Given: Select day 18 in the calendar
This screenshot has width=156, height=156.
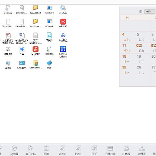Looking at the screenshot, I should pos(124,56).
